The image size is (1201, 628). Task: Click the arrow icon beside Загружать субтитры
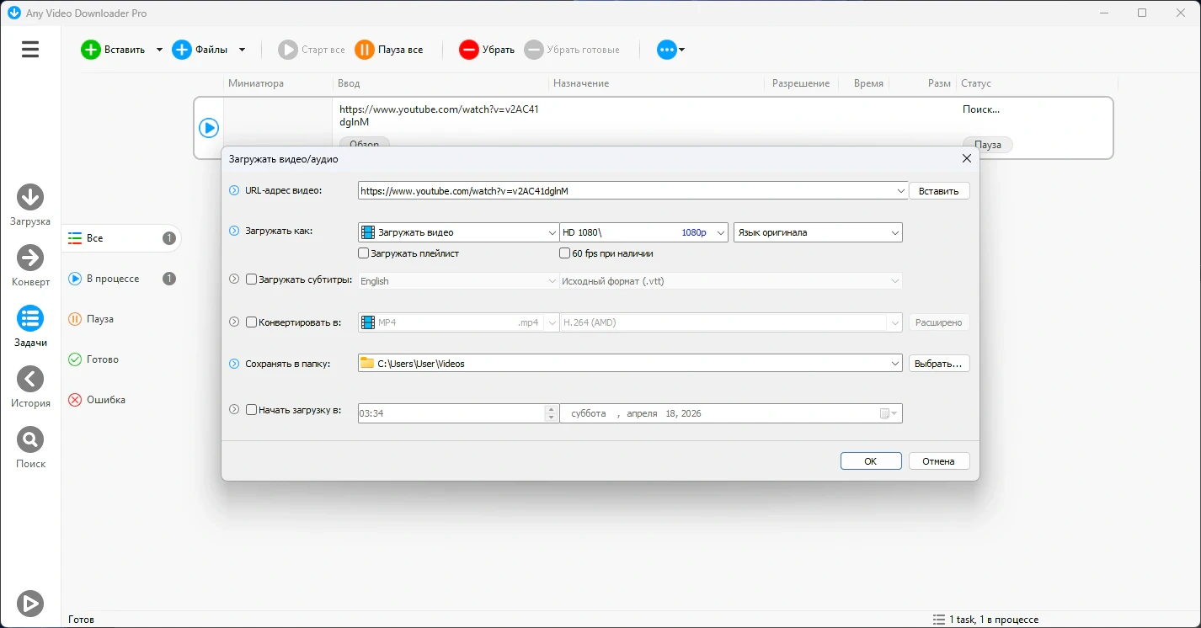[234, 279]
